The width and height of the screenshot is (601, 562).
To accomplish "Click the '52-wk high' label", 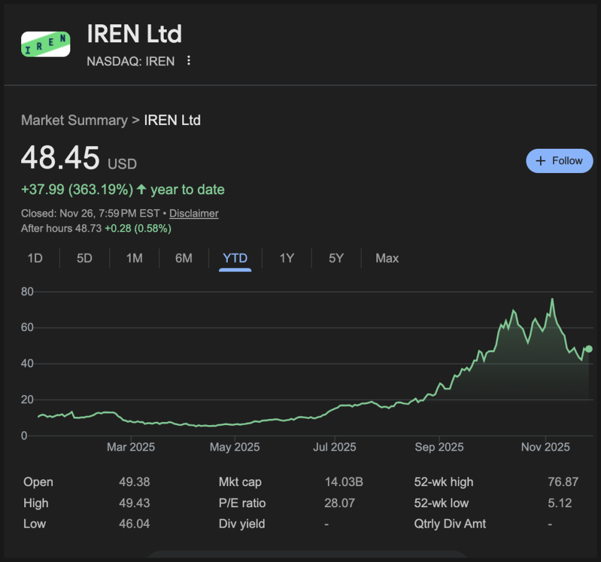I will (x=444, y=482).
